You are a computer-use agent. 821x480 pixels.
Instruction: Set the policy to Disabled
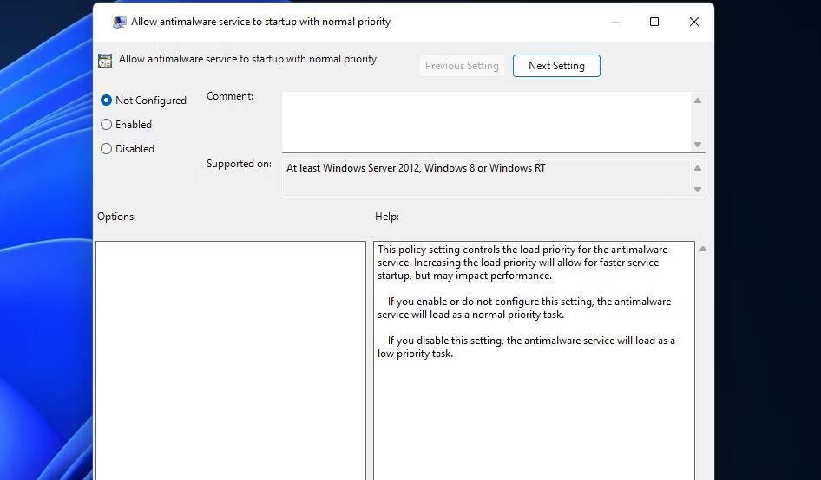(106, 148)
